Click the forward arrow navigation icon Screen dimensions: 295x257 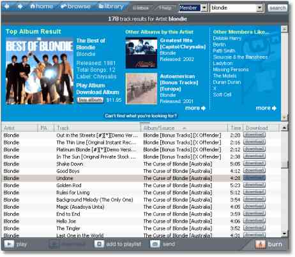tap(20, 6)
